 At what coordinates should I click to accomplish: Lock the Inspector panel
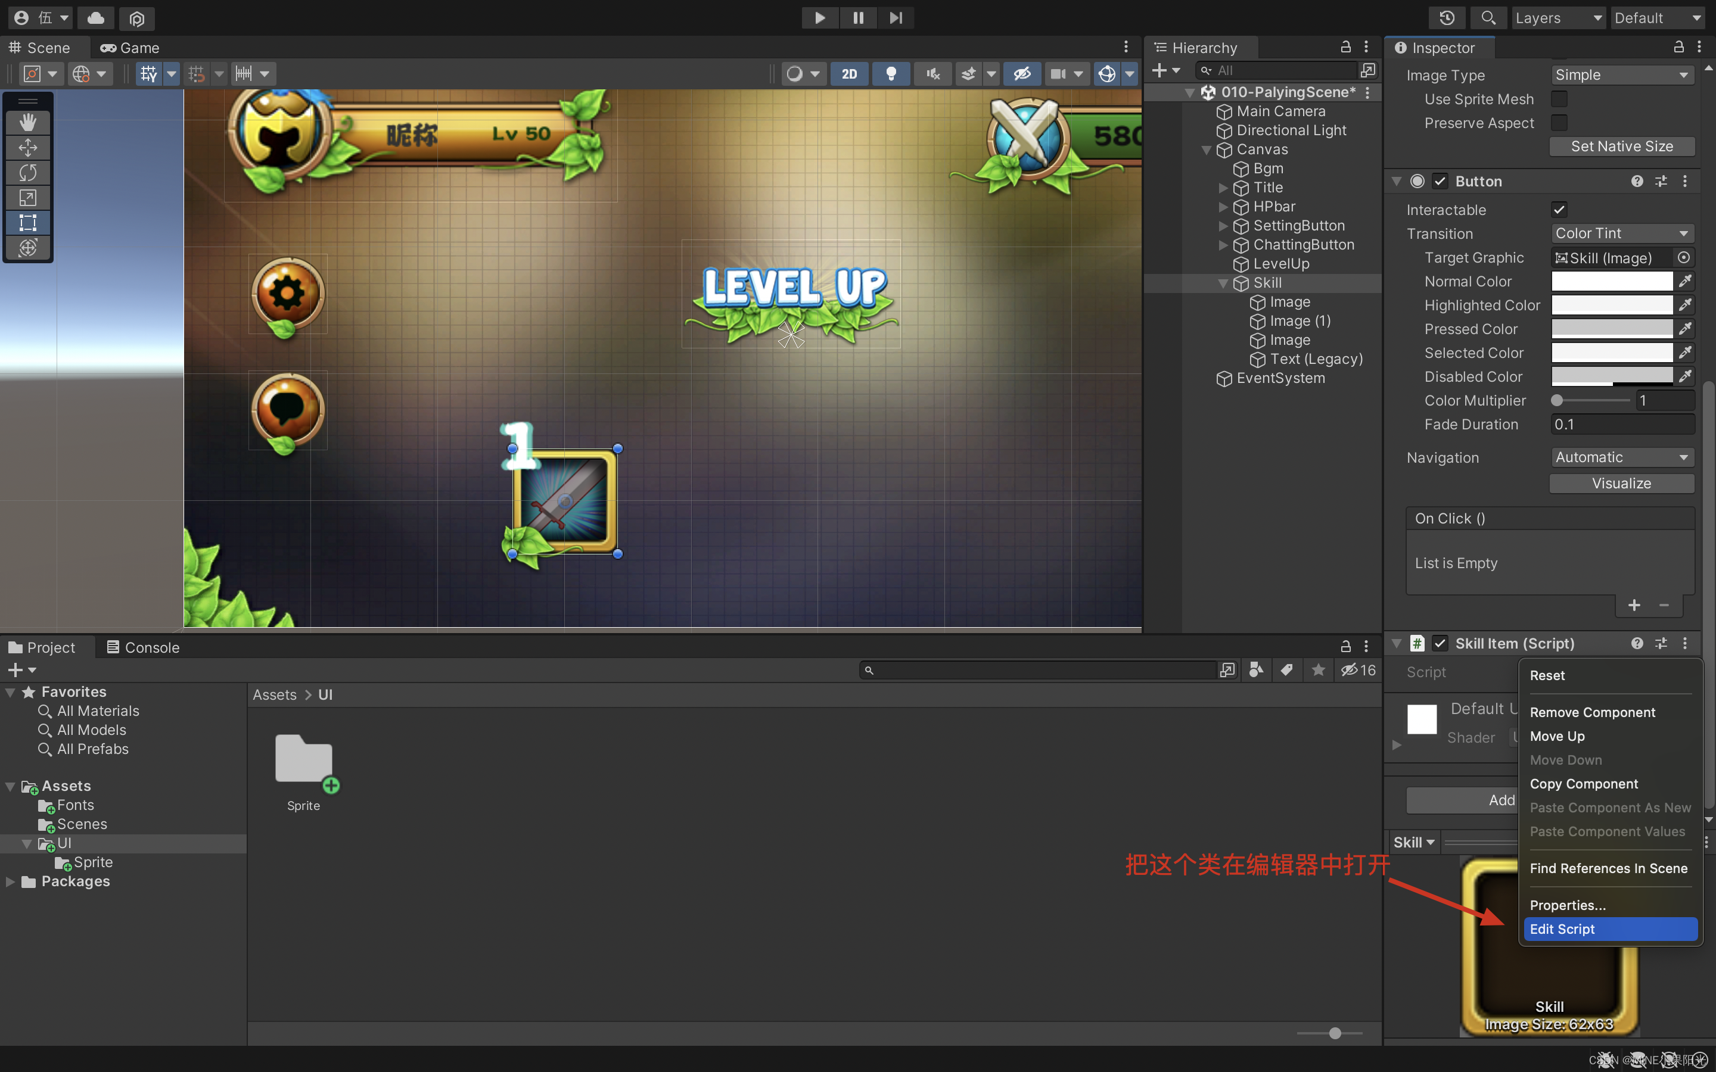(1678, 48)
